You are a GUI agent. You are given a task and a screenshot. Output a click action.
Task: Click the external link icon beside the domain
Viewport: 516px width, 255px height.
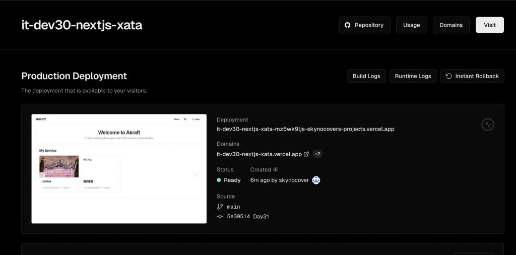tap(306, 154)
